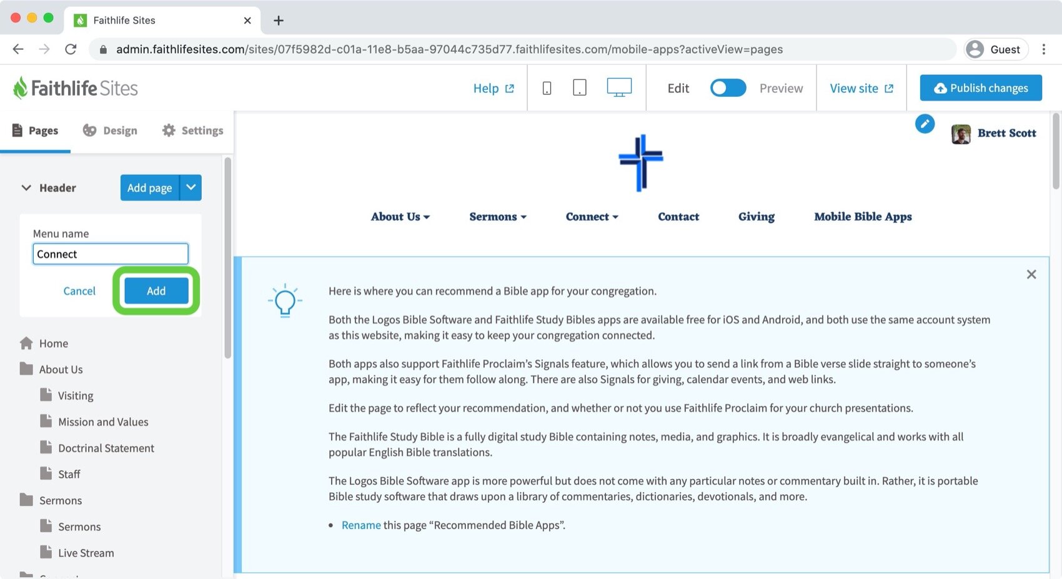Click the blue cross site logo
Screen dimensions: 1062x579
tap(641, 162)
